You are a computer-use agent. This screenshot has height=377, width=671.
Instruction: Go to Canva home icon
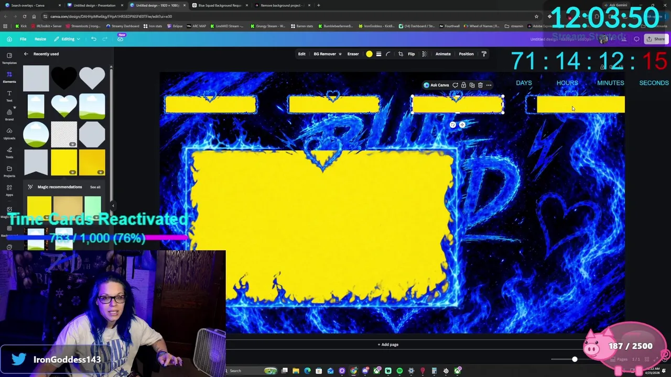tap(9, 39)
